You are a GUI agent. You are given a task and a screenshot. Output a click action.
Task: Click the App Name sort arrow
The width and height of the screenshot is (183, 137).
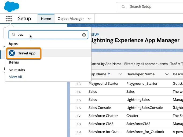pos(109,74)
